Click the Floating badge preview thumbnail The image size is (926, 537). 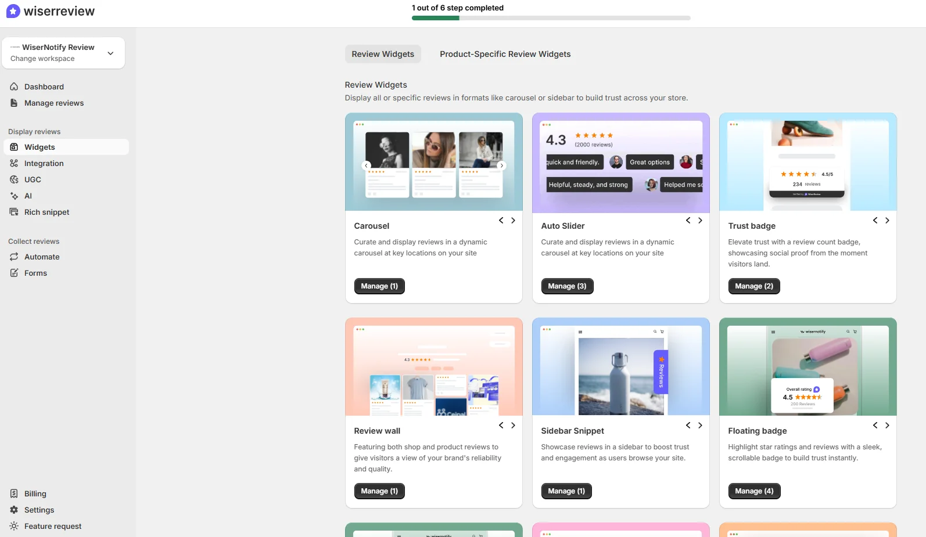pyautogui.click(x=808, y=367)
